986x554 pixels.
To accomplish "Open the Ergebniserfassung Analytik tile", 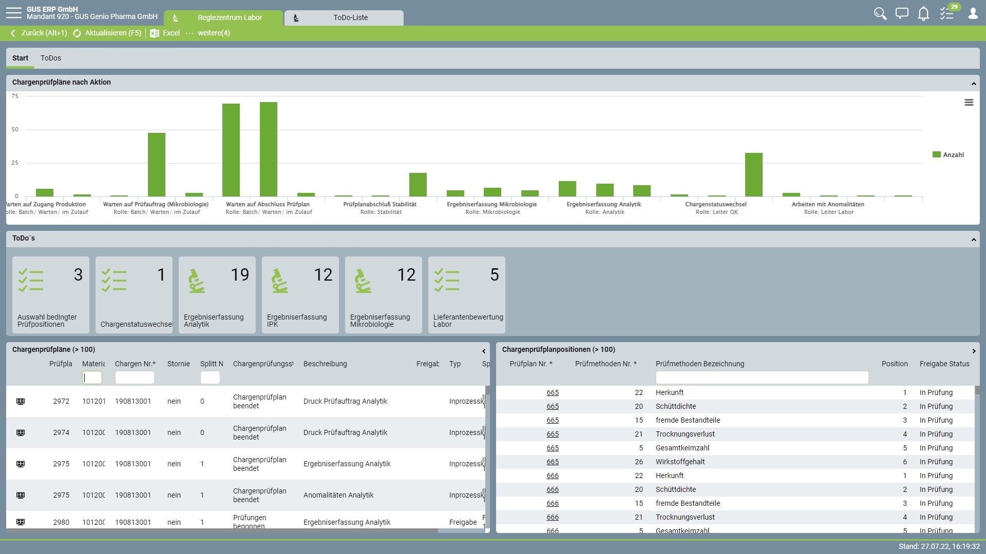I will pyautogui.click(x=217, y=294).
